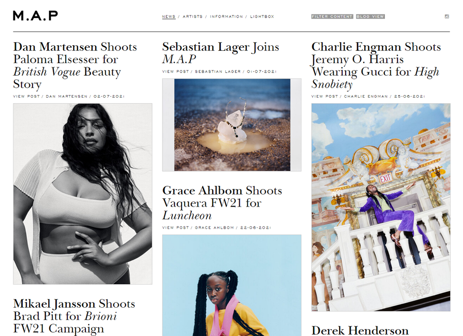463x336 pixels.
Task: Open the crystal necklace photo
Action: (232, 125)
